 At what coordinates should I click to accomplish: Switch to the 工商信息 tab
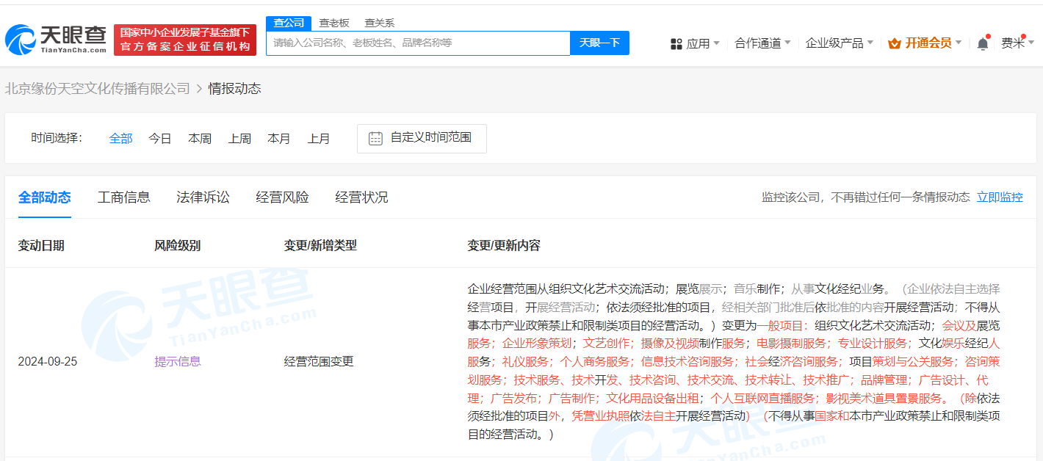pos(124,197)
